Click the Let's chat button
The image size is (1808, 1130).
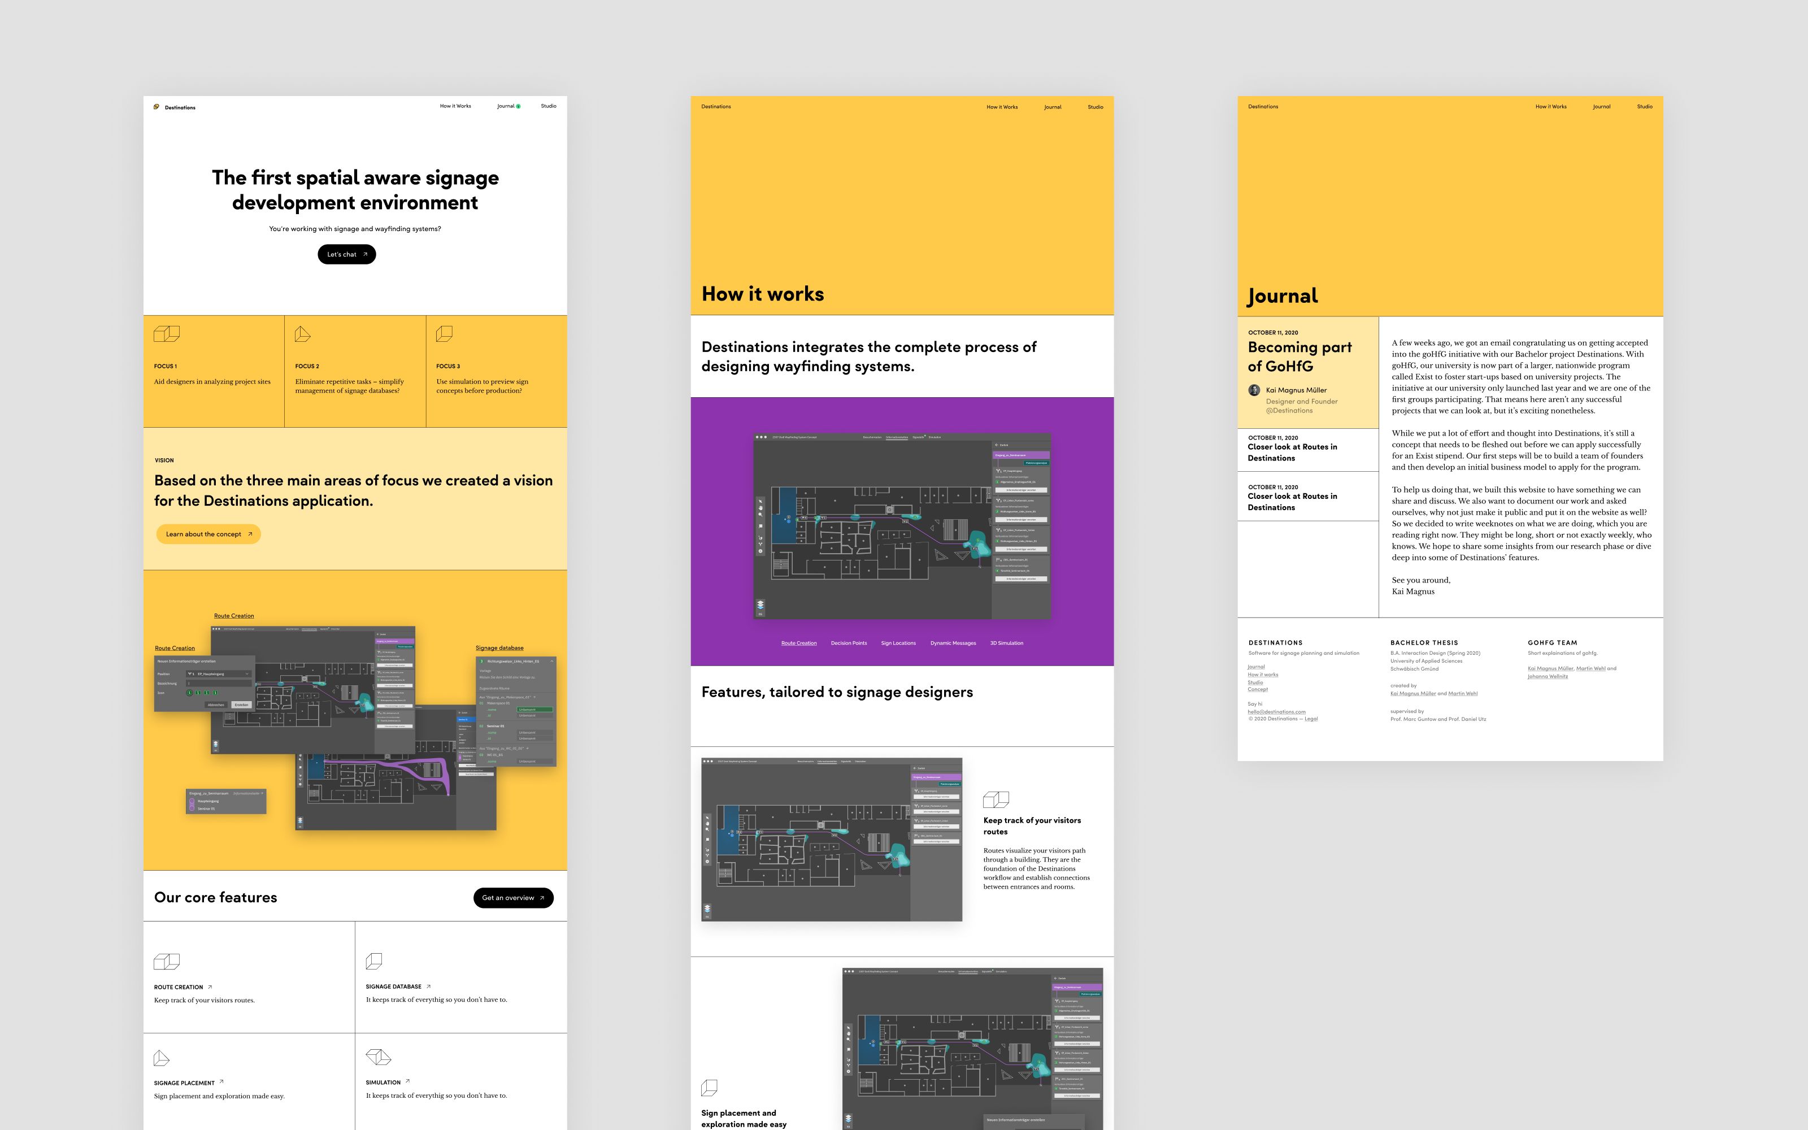click(x=346, y=254)
